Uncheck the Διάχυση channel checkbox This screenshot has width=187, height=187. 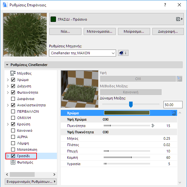[13, 86]
